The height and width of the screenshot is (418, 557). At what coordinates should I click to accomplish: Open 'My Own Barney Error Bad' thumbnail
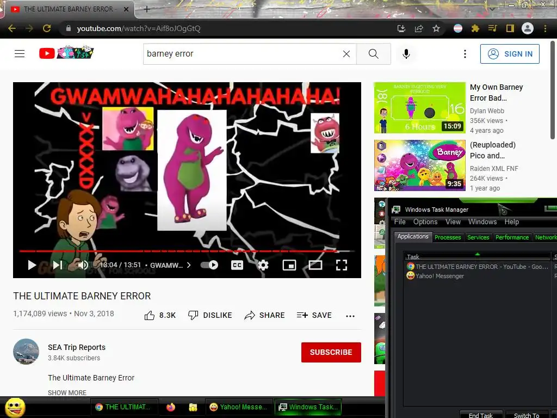pos(419,108)
